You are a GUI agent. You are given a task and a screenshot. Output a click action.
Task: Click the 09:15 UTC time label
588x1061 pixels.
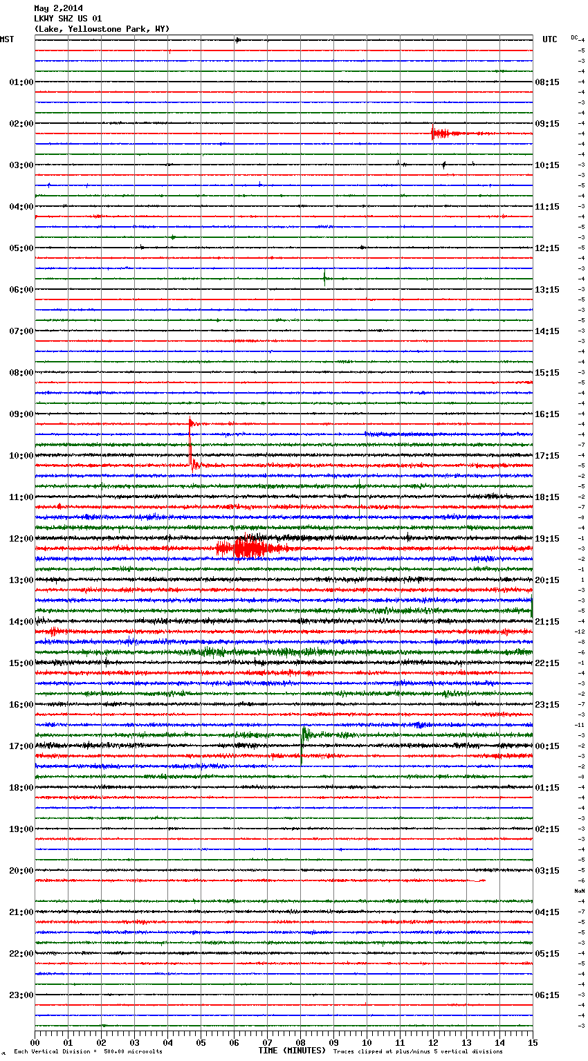click(x=547, y=124)
